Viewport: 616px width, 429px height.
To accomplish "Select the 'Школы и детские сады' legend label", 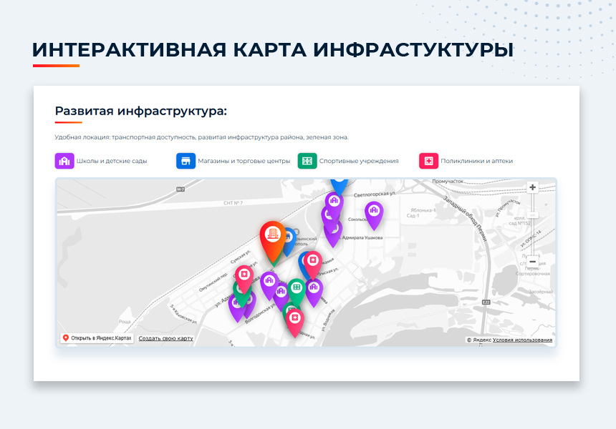I will 110,161.
